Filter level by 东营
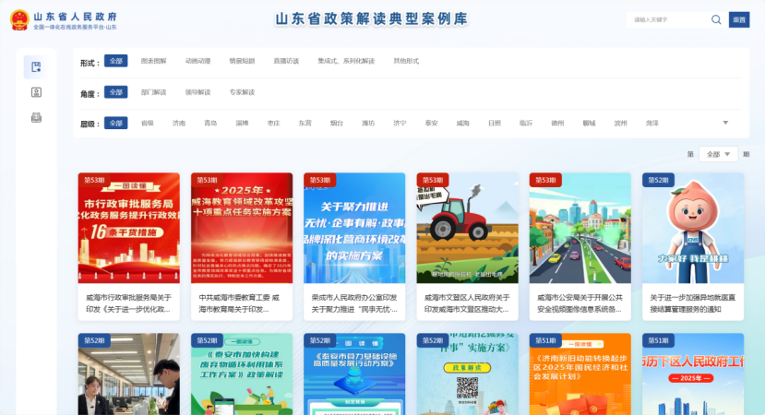 click(305, 124)
